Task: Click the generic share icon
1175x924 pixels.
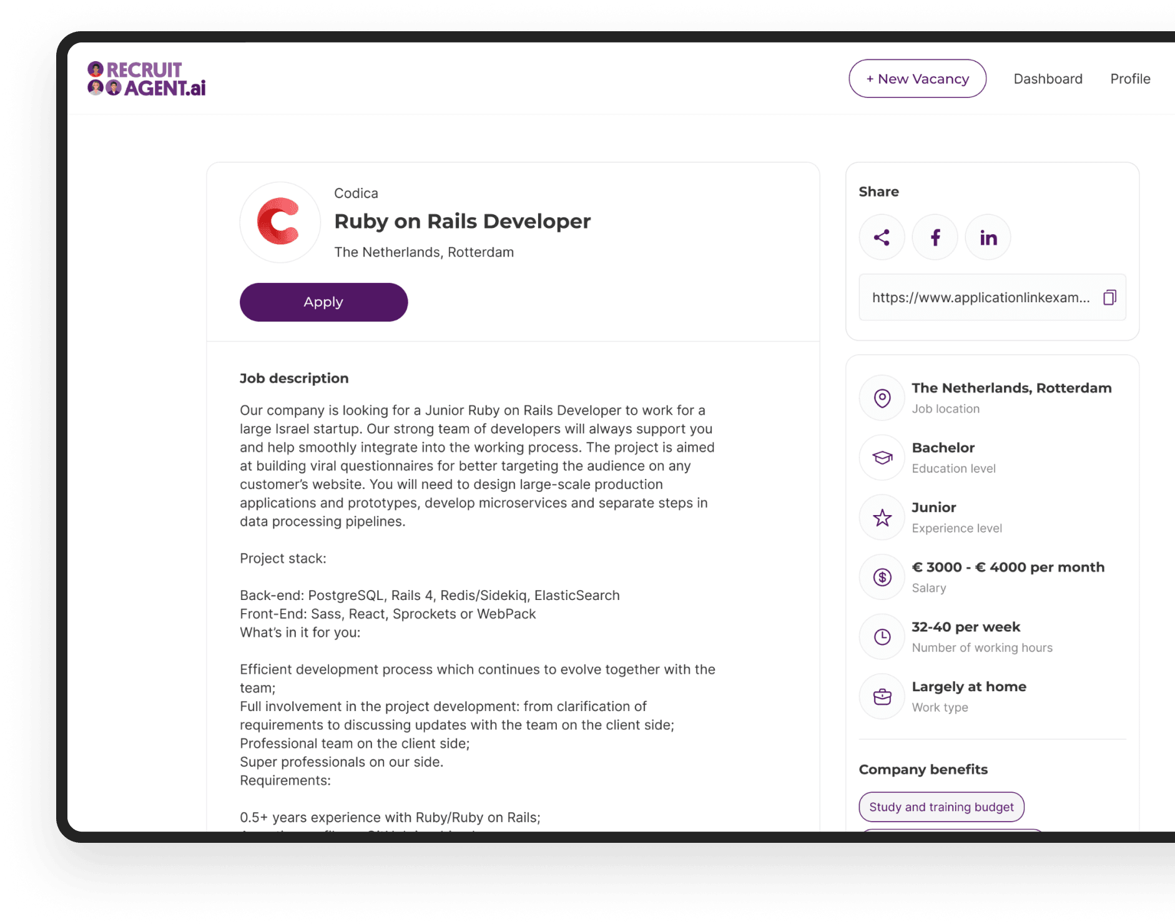Action: click(x=882, y=237)
